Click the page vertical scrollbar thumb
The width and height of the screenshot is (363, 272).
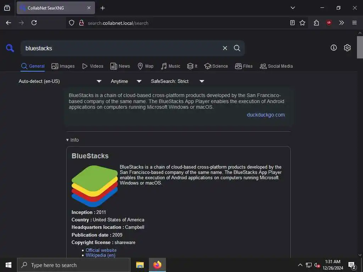pyautogui.click(x=360, y=47)
